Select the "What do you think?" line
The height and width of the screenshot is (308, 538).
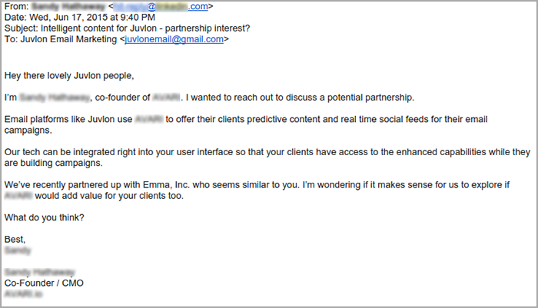(45, 218)
